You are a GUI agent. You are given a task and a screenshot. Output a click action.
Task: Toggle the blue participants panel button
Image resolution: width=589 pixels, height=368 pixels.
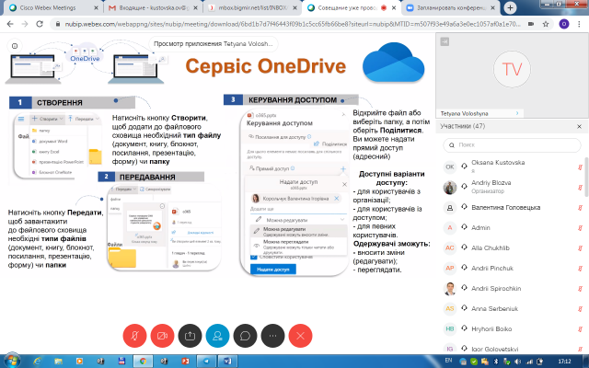pos(217,336)
